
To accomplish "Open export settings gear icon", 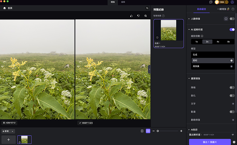I will pos(234,142).
